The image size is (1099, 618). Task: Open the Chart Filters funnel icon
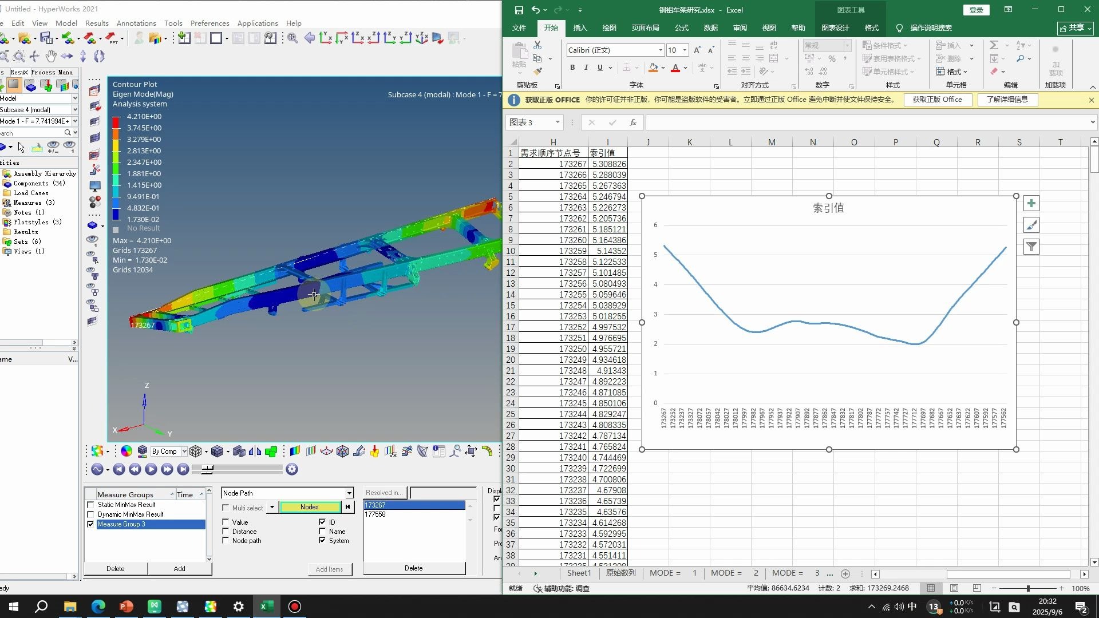click(1031, 247)
